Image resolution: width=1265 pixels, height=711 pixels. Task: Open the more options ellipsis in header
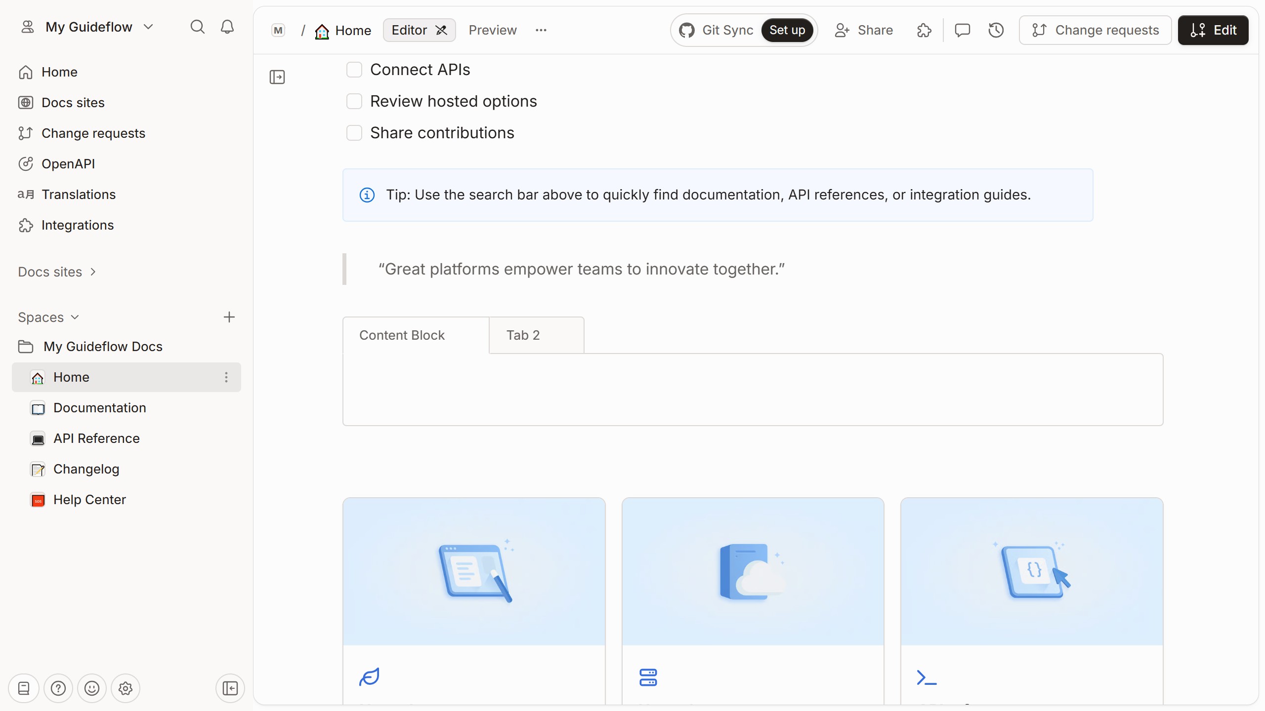541,30
